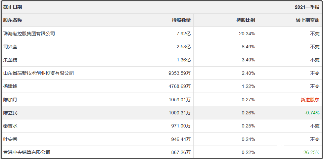Click the red 新进股东 label
The width and height of the screenshot is (323, 160).
pyautogui.click(x=310, y=100)
